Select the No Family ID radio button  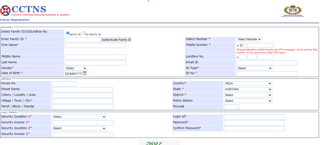(x=84, y=33)
